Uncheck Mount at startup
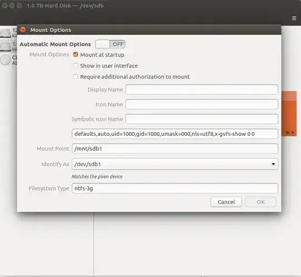The height and width of the screenshot is (277, 301). click(76, 55)
